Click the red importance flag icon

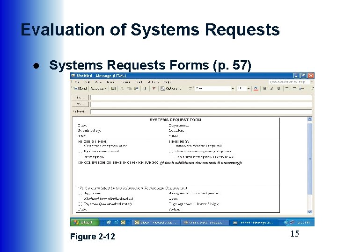[154, 89]
